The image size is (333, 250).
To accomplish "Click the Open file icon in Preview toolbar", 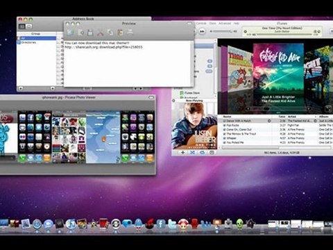I will [x=80, y=32].
